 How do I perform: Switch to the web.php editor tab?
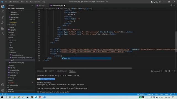pyautogui.click(x=41, y=5)
